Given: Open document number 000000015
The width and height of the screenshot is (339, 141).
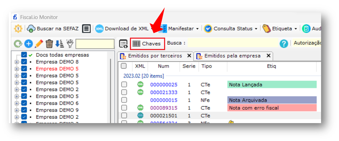Looking at the screenshot, I should point(164,100).
